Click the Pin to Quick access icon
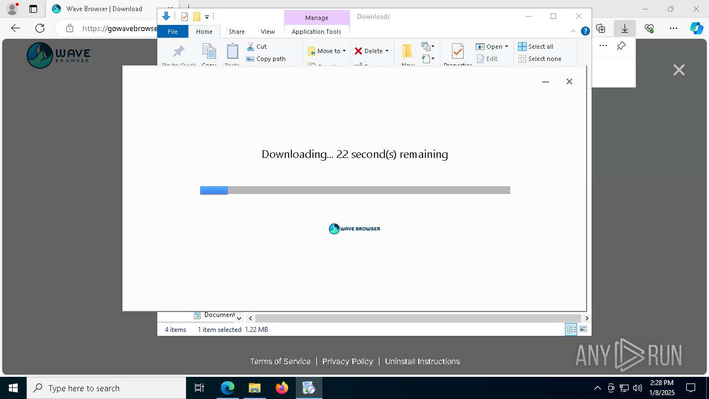This screenshot has width=709, height=399. click(x=178, y=52)
